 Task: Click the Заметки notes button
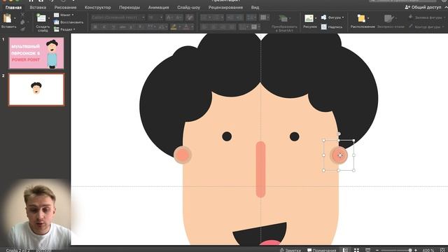pos(290,250)
